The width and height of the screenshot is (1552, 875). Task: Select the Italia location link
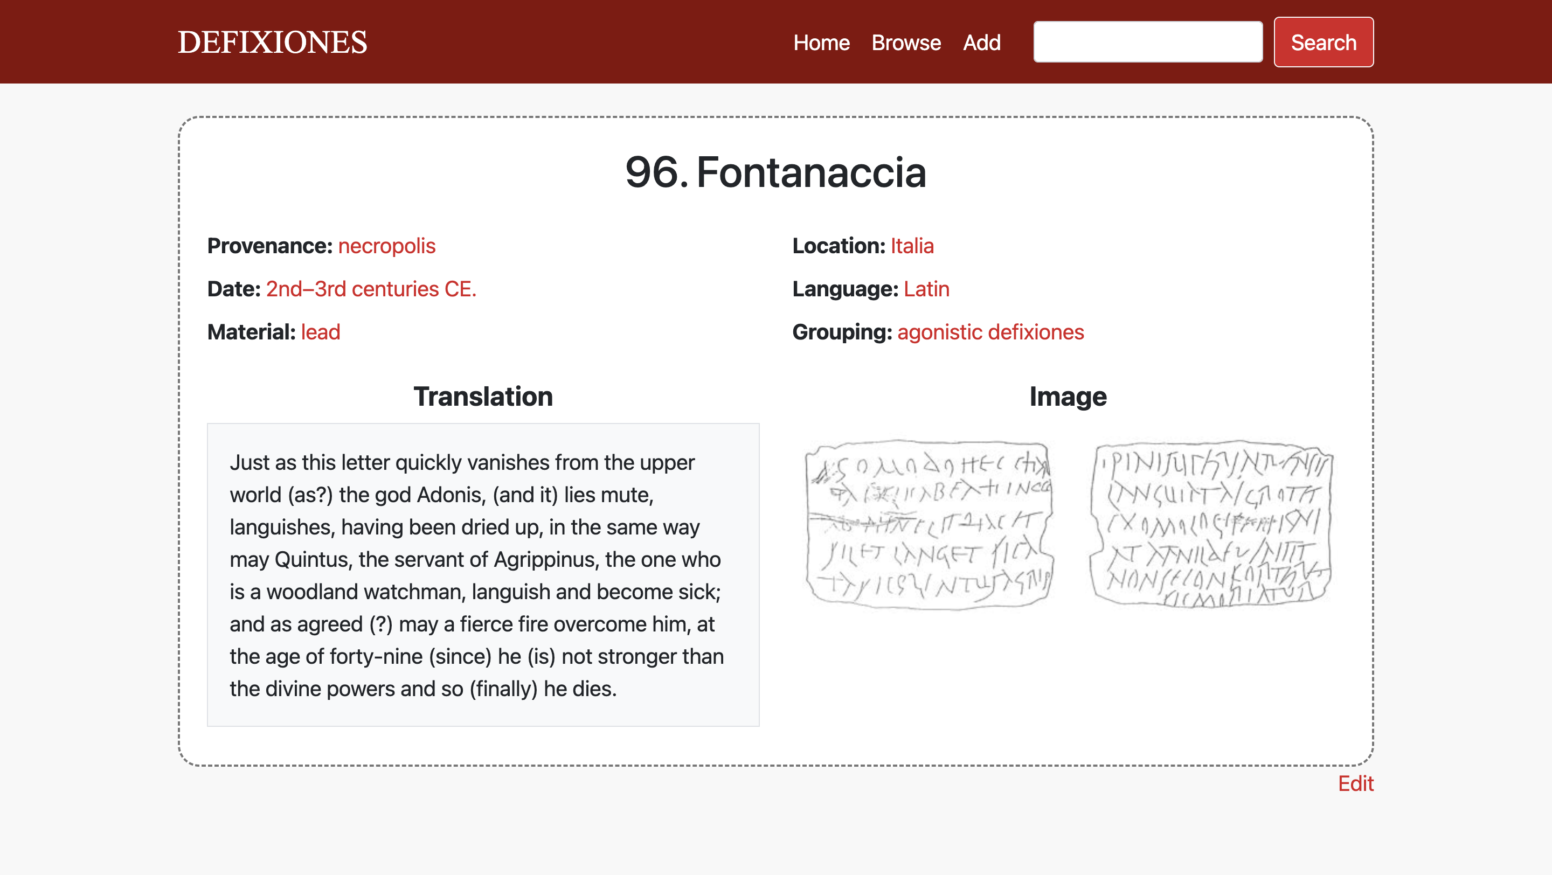click(912, 246)
